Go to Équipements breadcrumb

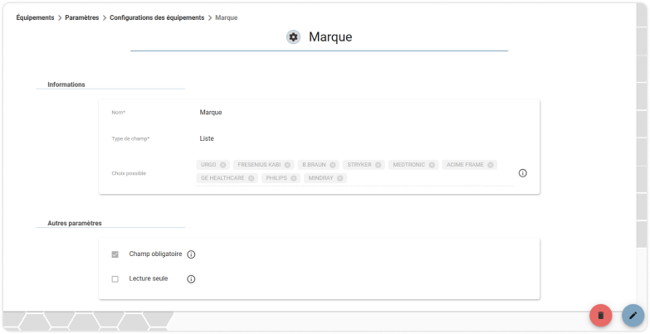tap(35, 17)
